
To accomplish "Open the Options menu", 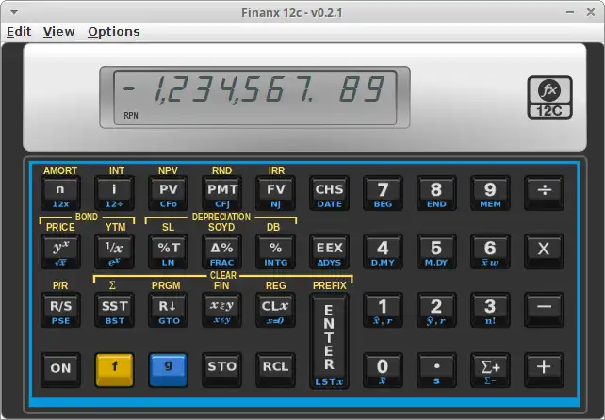I will 113,32.
